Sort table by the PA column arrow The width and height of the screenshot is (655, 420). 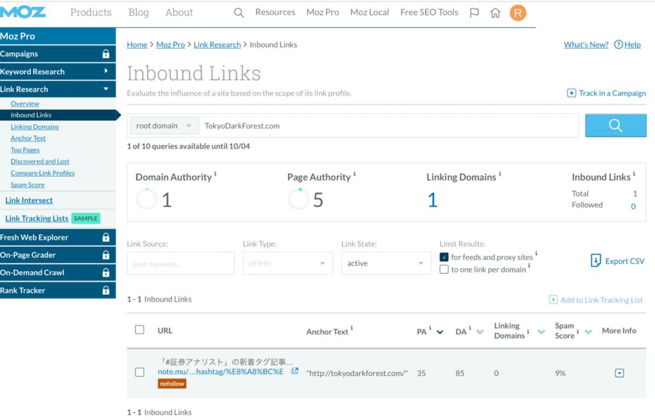tap(439, 332)
